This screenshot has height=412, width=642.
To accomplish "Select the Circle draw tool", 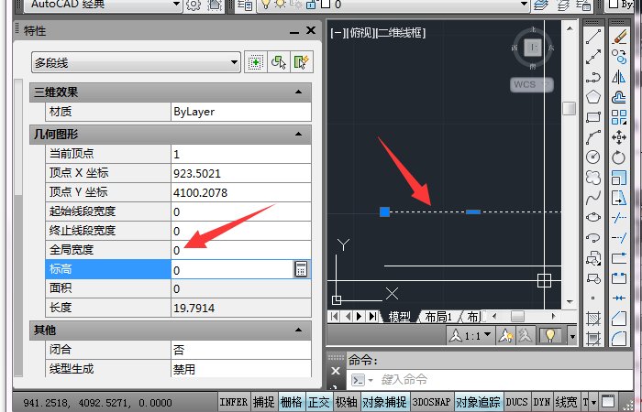I will [593, 157].
